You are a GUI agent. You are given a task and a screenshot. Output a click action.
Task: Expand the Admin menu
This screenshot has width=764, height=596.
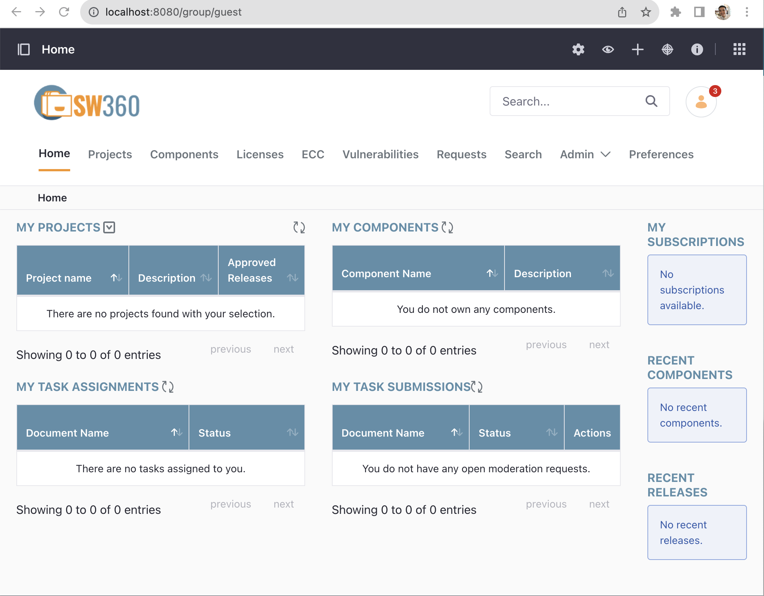pos(585,154)
